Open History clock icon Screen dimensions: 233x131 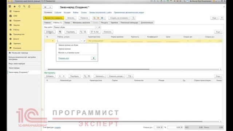pos(19,7)
